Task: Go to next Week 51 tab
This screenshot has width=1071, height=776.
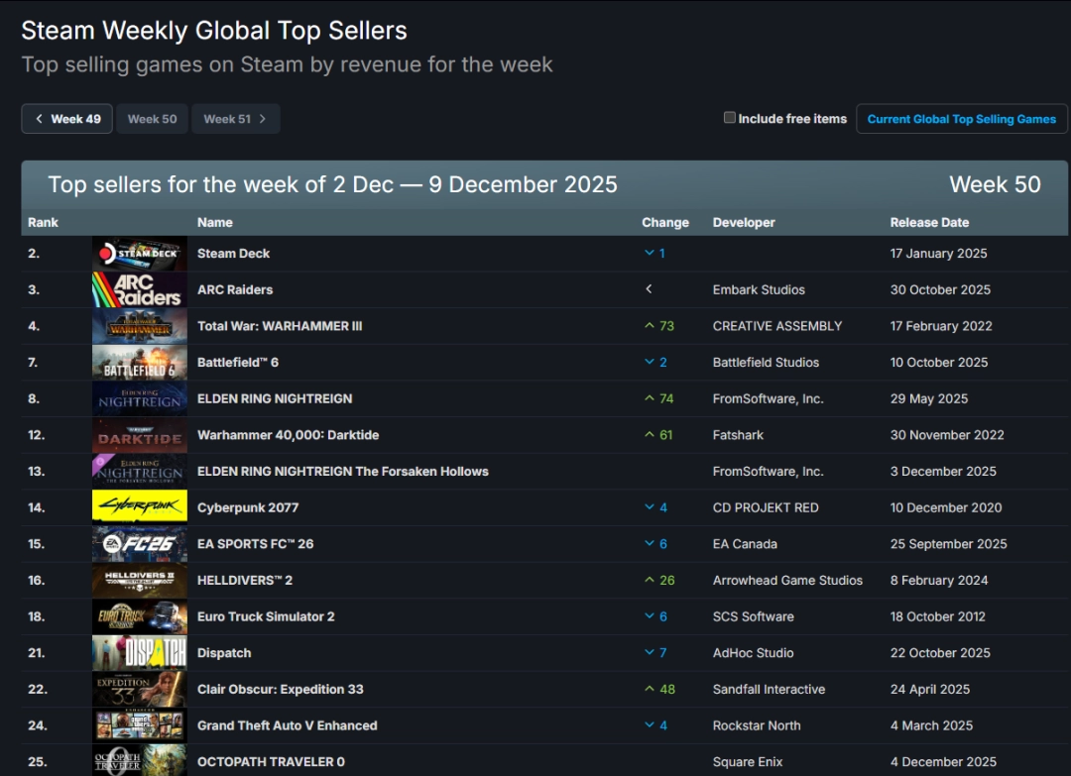Action: point(235,119)
